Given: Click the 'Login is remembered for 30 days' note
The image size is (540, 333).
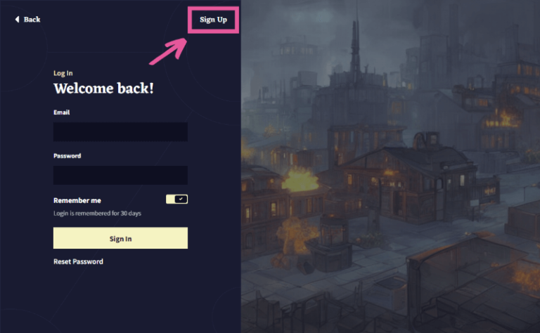Looking at the screenshot, I should pos(97,214).
